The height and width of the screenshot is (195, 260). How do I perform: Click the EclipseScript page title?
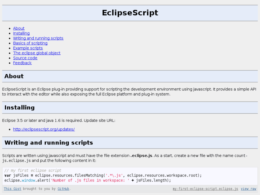click(130, 13)
